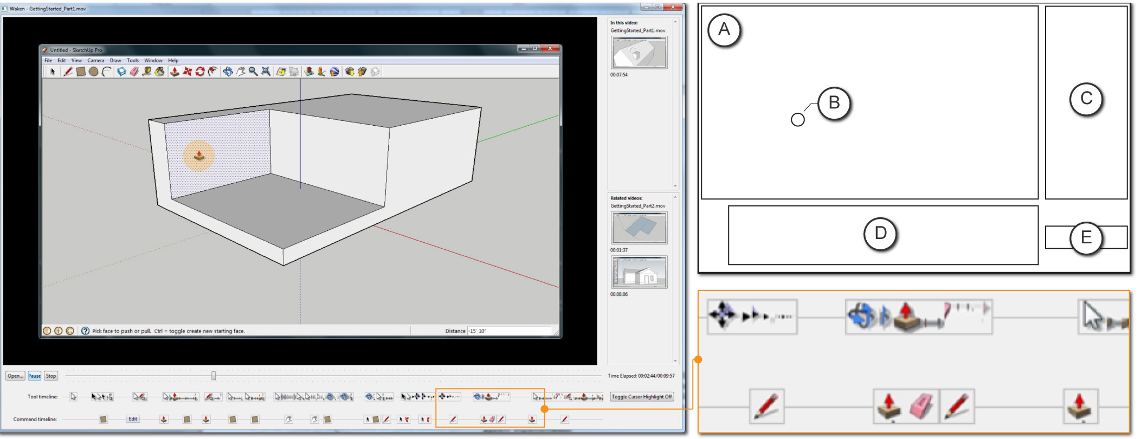Choose the Offset tool in toolbar
Screen dimensions: 1141x439
tap(213, 72)
